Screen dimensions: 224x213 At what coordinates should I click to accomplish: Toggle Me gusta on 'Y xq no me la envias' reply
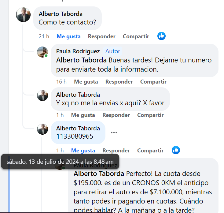pos(83,115)
